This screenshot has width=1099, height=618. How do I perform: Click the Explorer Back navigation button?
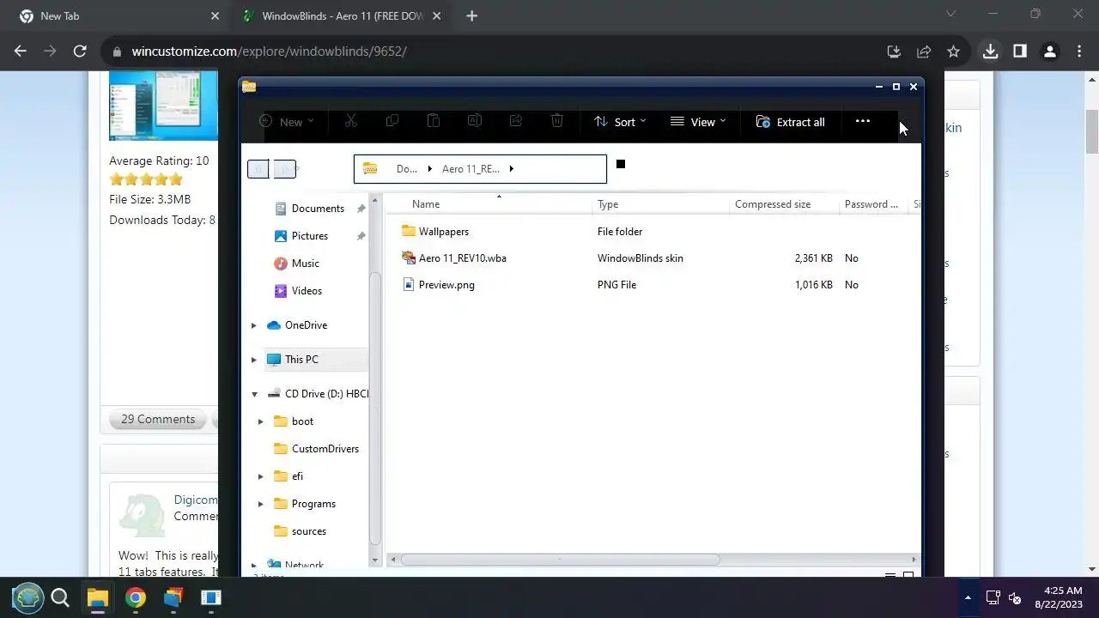pos(258,169)
